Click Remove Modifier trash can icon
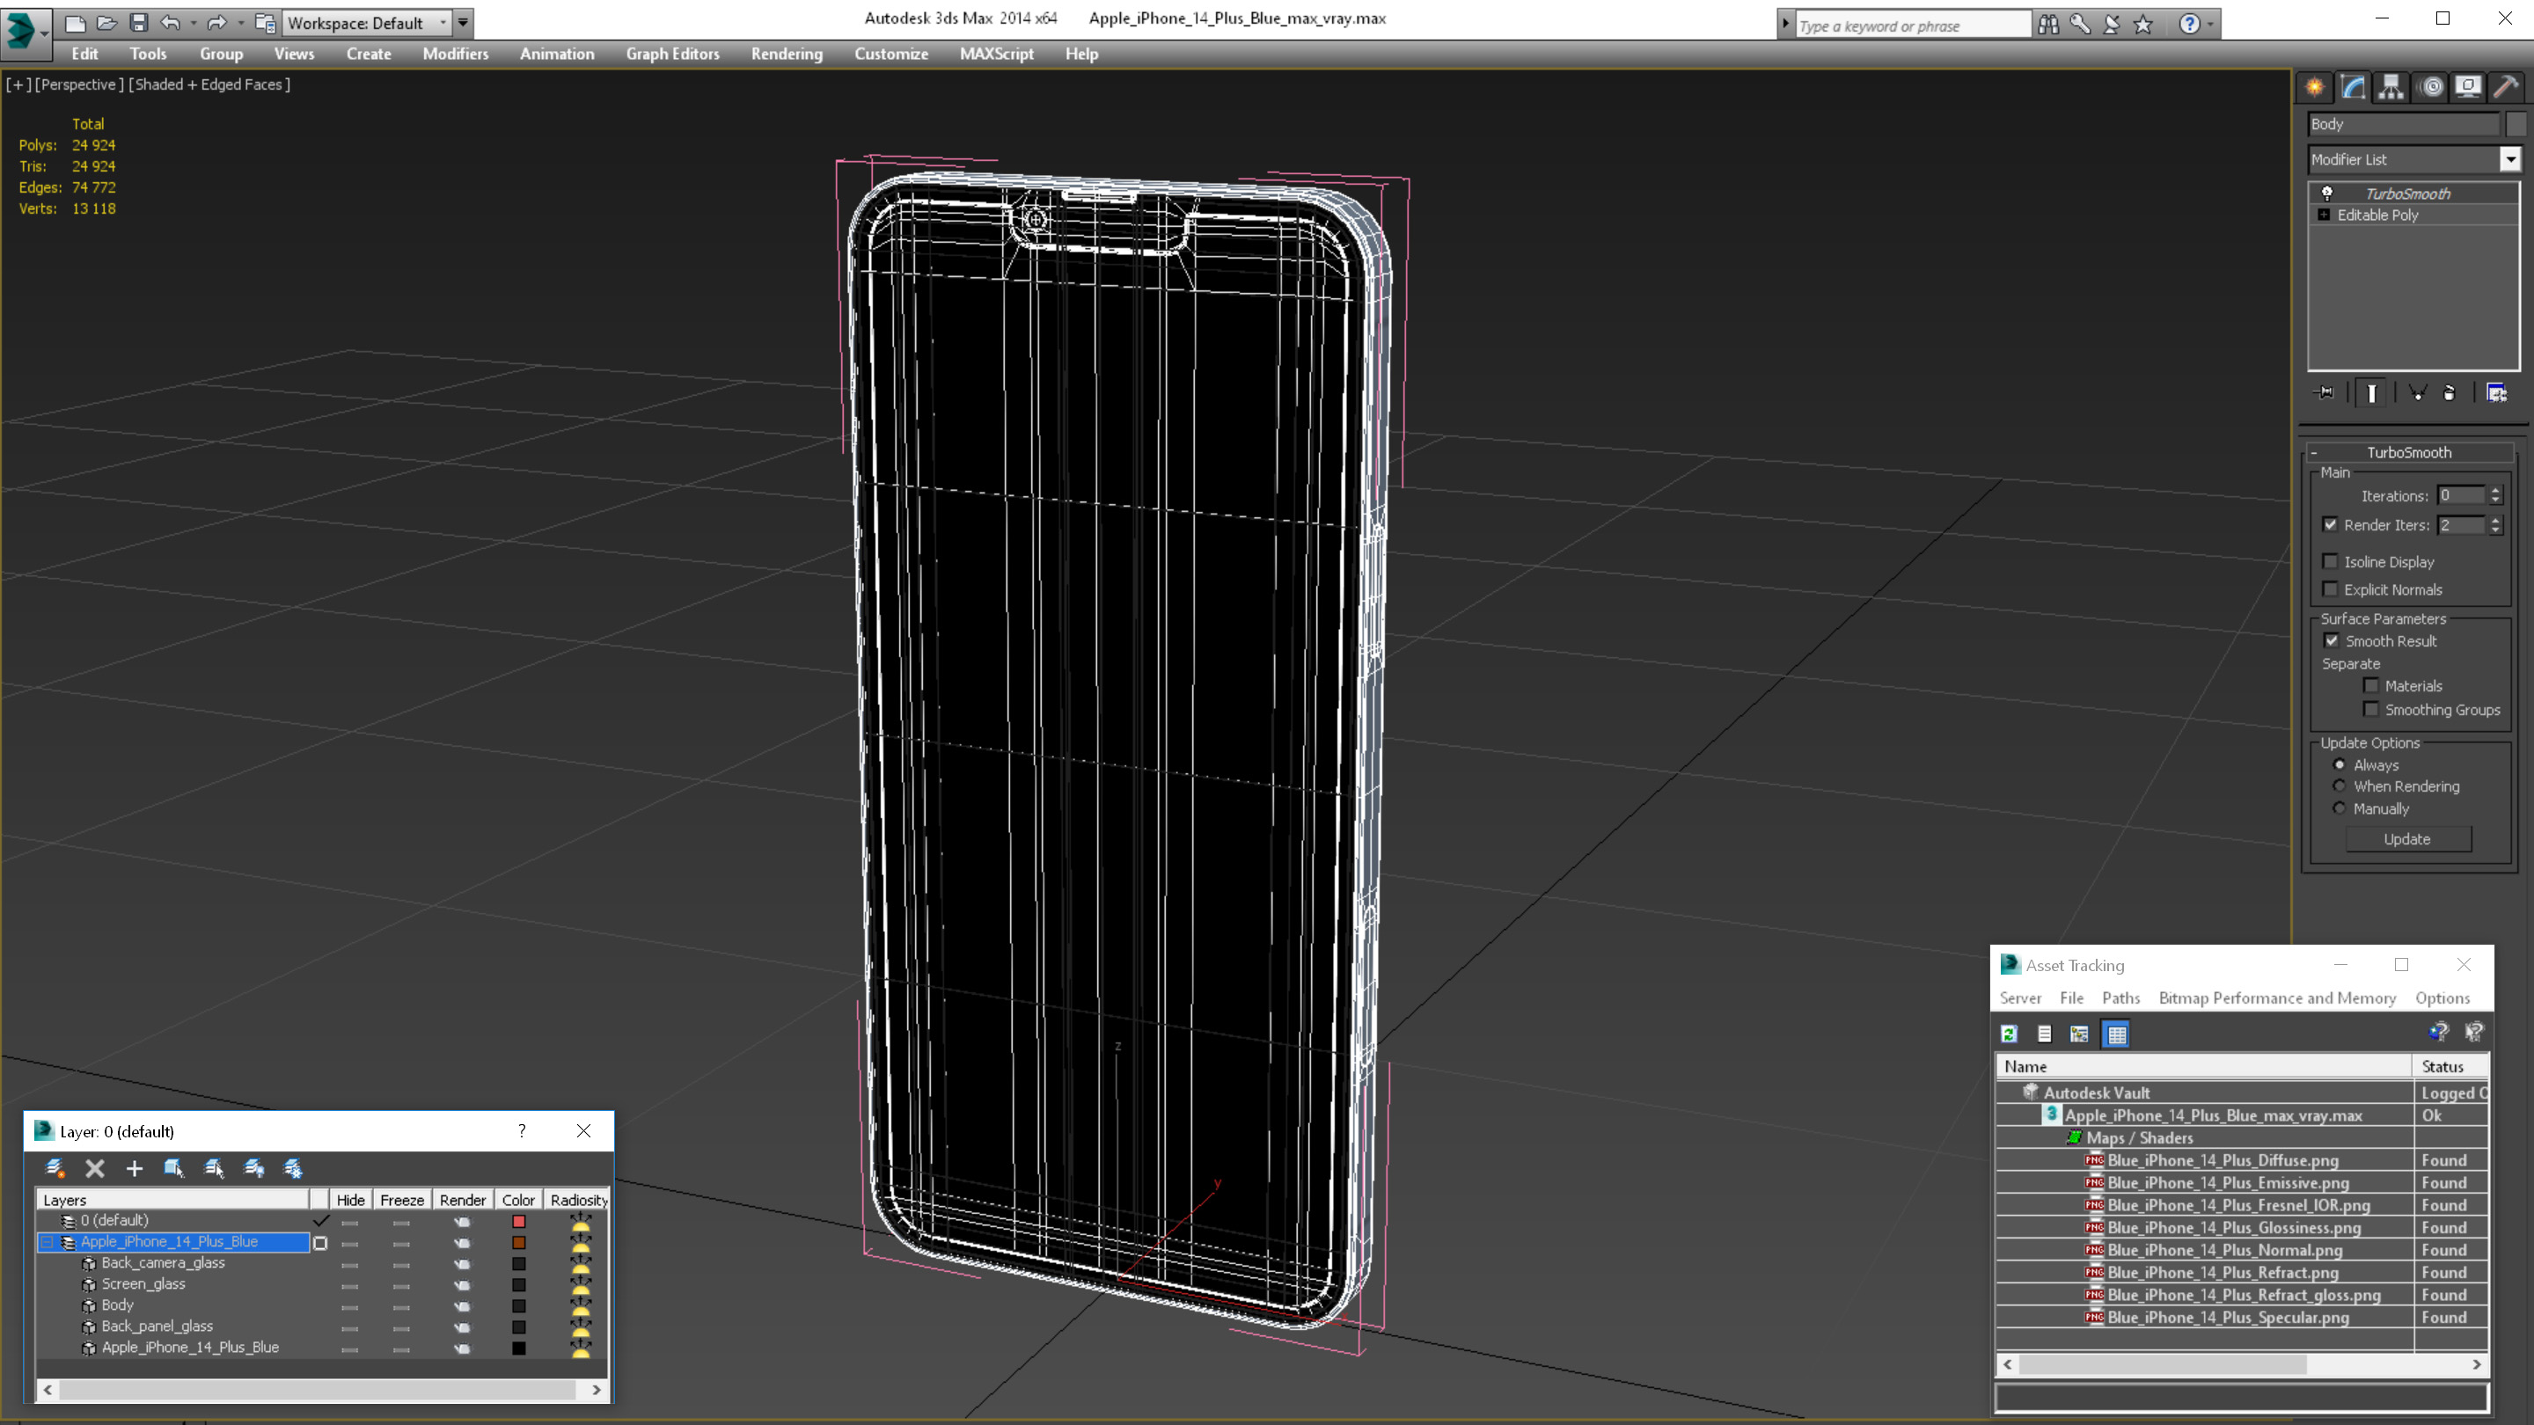The image size is (2534, 1425). click(2450, 392)
